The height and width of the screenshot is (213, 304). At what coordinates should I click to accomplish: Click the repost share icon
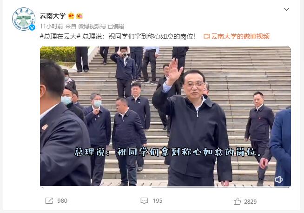(49, 201)
